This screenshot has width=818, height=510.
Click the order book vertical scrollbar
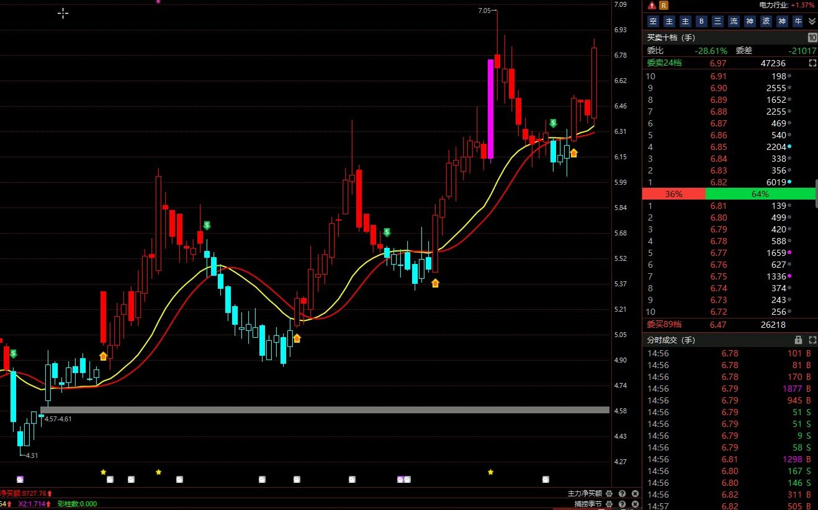point(817,194)
